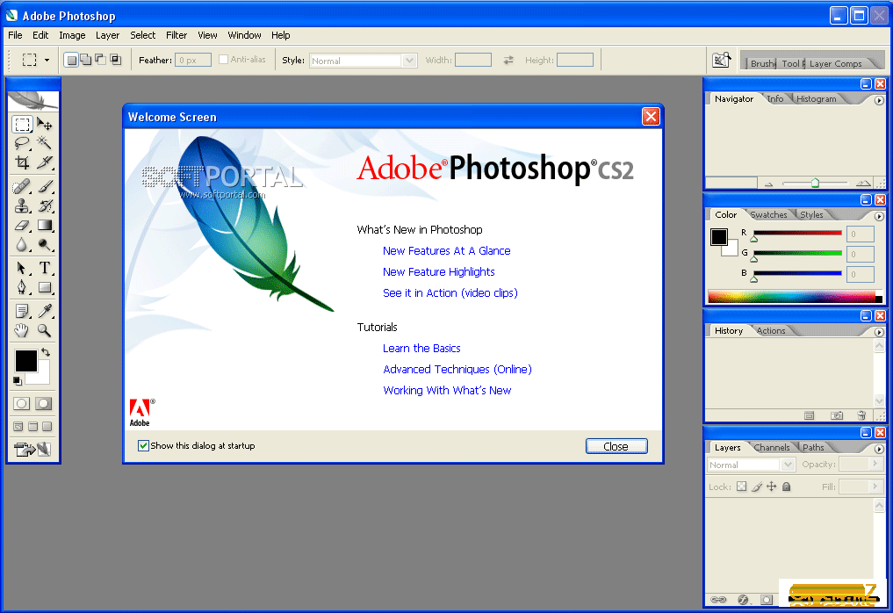Expand the Opacity slider arrow

876,464
